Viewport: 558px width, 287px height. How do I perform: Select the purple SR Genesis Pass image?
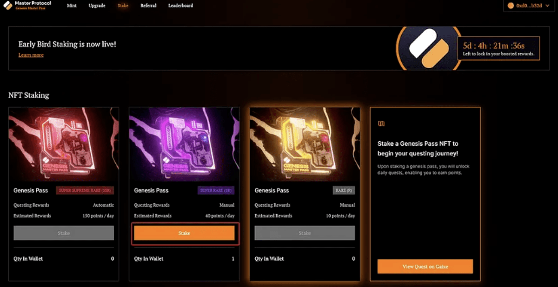pos(184,144)
